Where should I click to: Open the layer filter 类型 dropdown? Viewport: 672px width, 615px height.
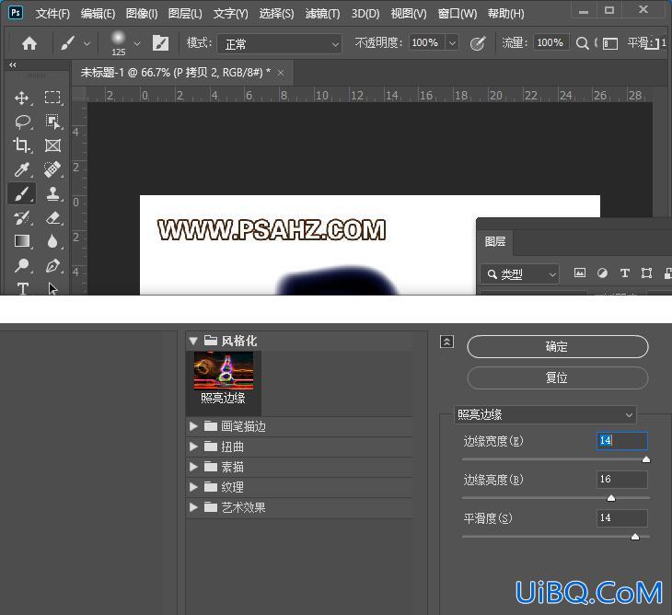pyautogui.click(x=519, y=273)
